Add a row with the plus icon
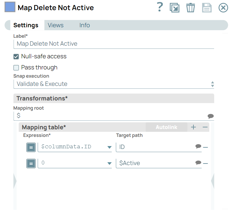233x212 pixels. pyautogui.click(x=193, y=127)
